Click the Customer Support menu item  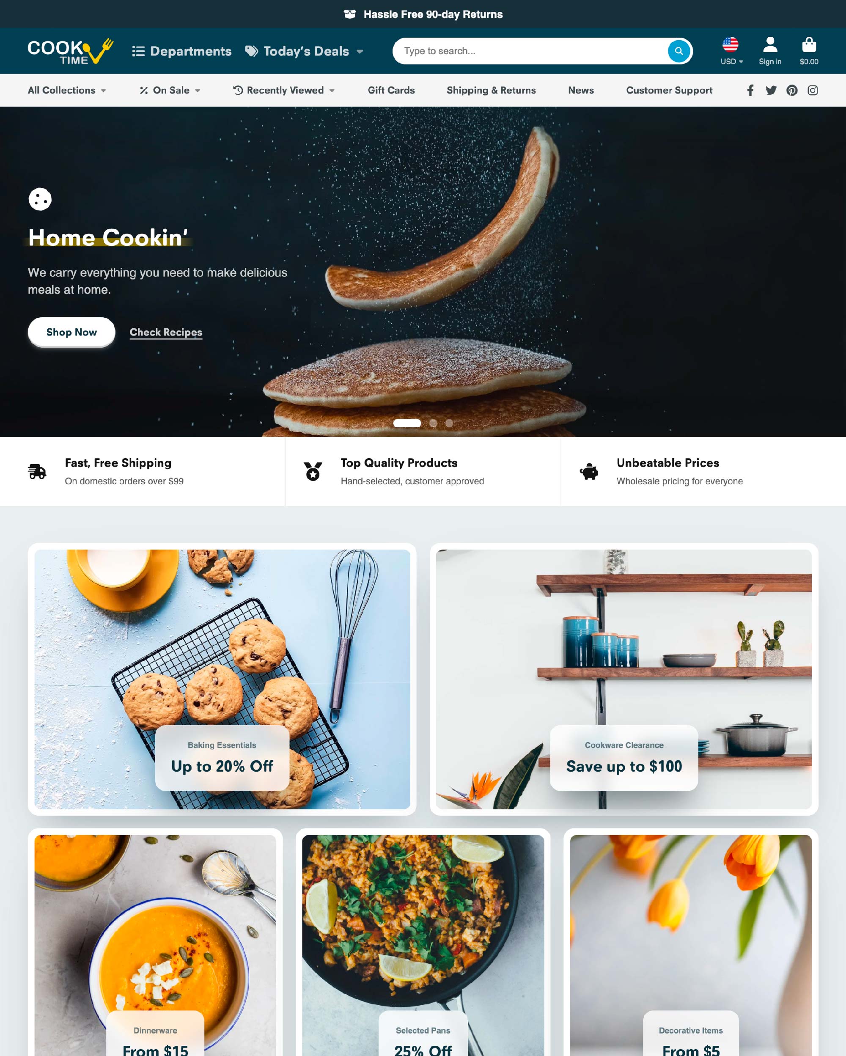point(669,90)
